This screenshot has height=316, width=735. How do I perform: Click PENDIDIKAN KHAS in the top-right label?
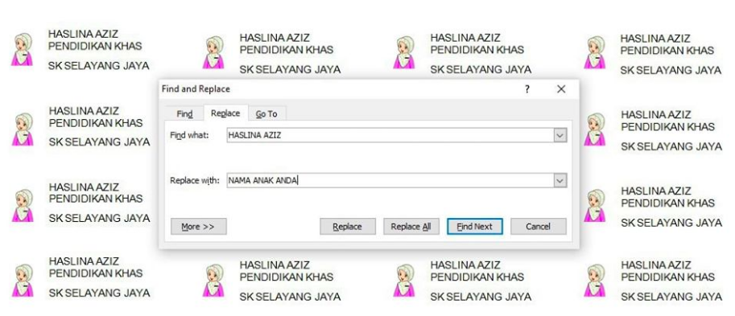pyautogui.click(x=667, y=51)
